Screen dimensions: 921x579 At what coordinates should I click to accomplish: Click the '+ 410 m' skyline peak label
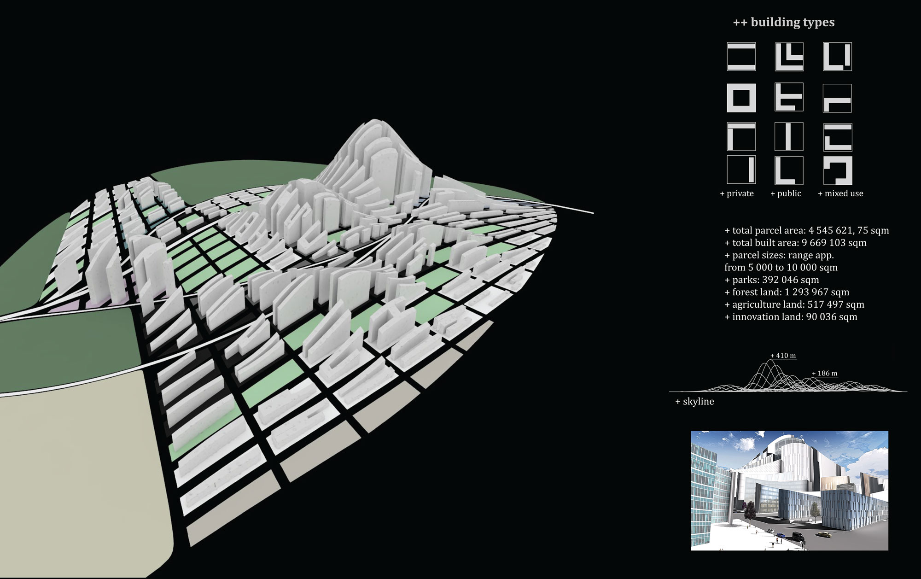783,356
